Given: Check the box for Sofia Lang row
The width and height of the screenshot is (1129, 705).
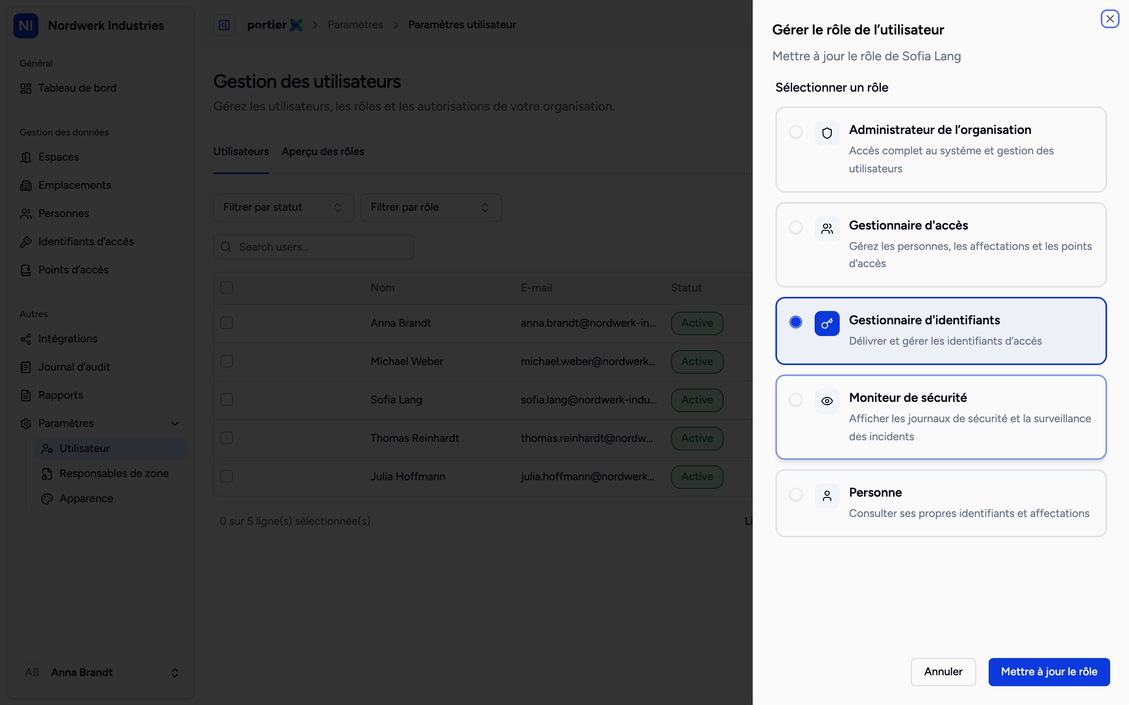Looking at the screenshot, I should point(226,399).
